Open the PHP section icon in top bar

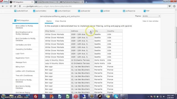point(145,11)
